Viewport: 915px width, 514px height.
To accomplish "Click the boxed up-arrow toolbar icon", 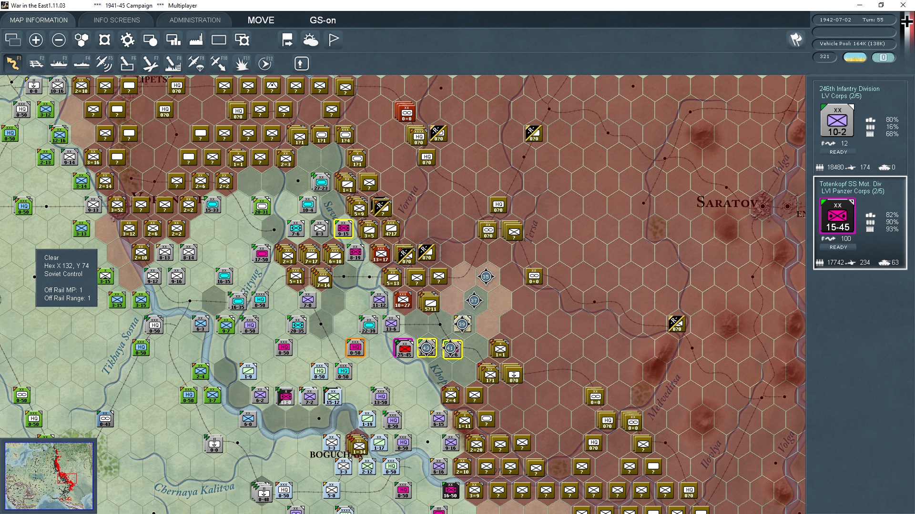I will [x=301, y=63].
